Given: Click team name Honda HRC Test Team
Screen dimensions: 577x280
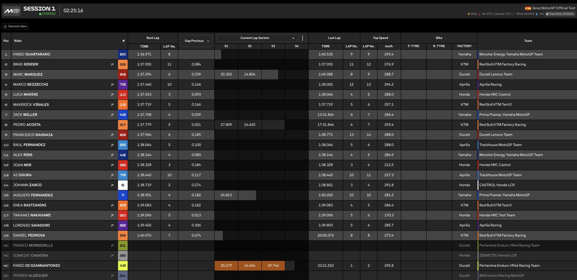Looking at the screenshot, I should tap(497, 215).
